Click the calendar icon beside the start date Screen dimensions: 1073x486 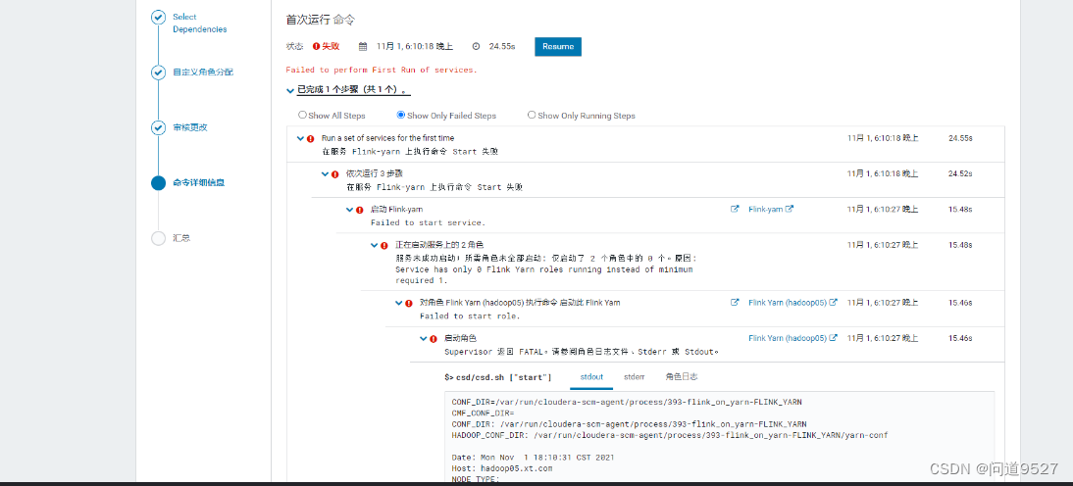coord(363,46)
